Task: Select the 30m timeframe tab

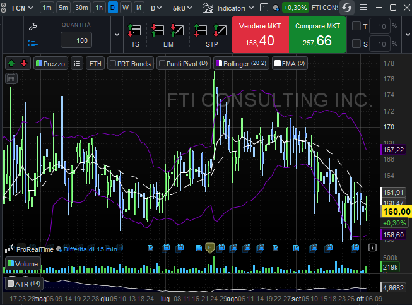Action: pyautogui.click(x=81, y=8)
